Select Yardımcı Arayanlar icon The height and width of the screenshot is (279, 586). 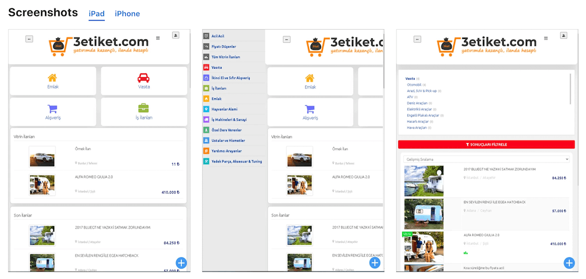206,152
